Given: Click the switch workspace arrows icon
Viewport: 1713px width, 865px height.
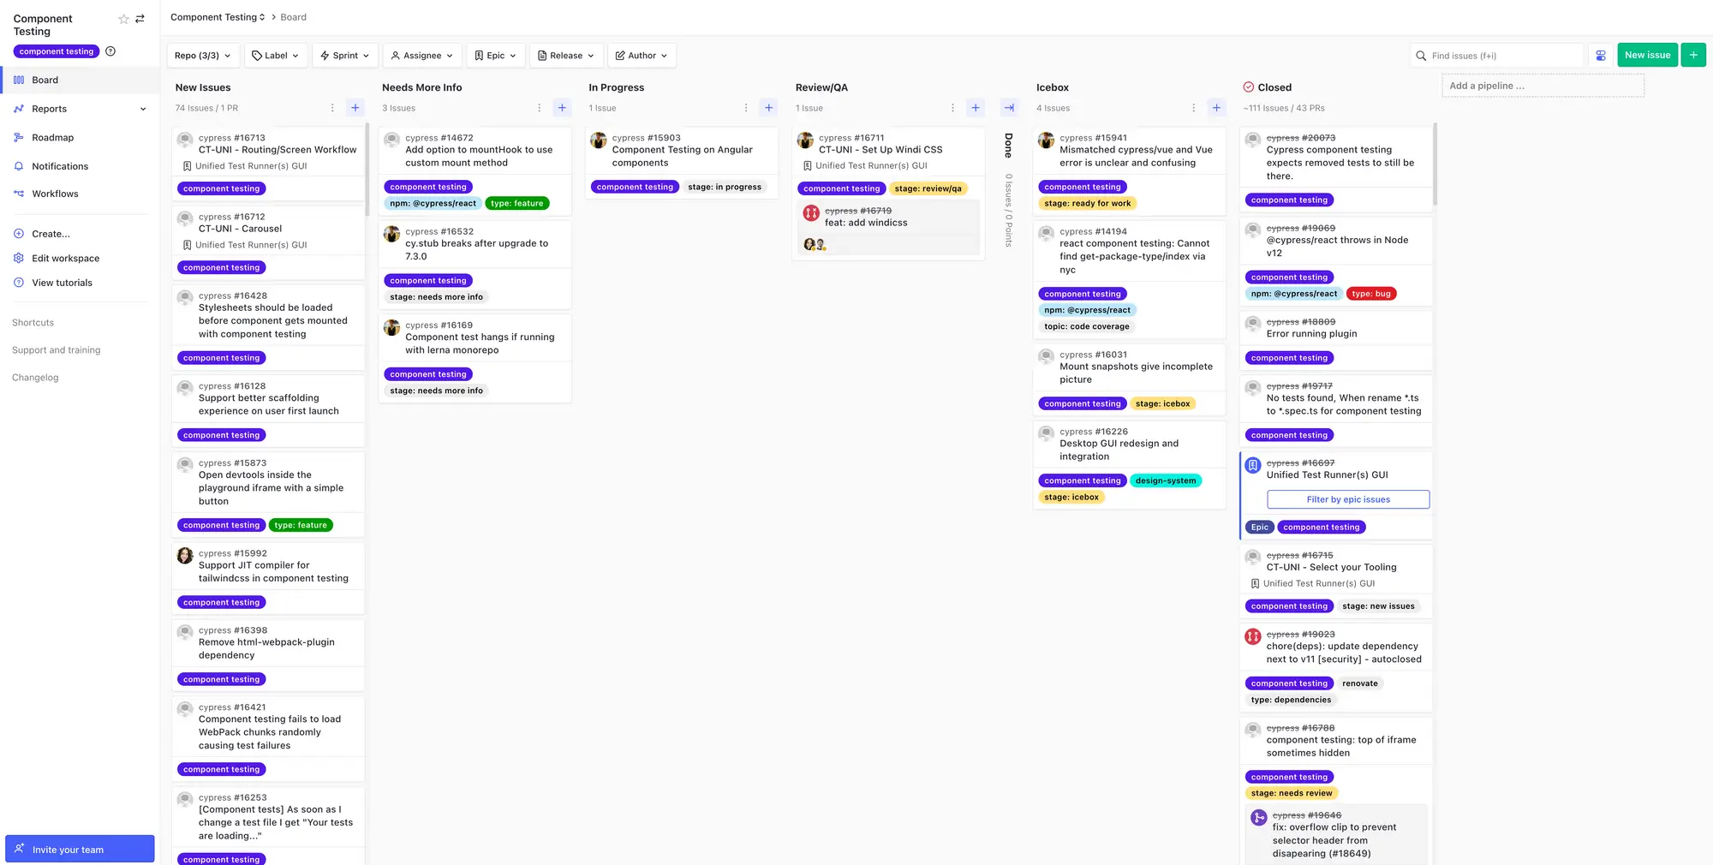Looking at the screenshot, I should 140,19.
